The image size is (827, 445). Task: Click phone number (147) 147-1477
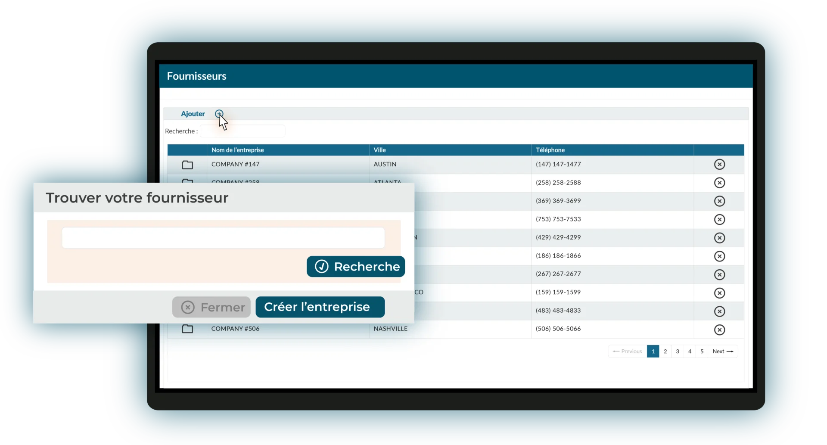click(x=558, y=164)
